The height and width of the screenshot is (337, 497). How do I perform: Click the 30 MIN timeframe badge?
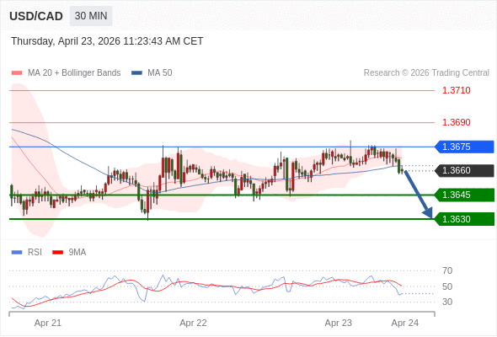91,16
